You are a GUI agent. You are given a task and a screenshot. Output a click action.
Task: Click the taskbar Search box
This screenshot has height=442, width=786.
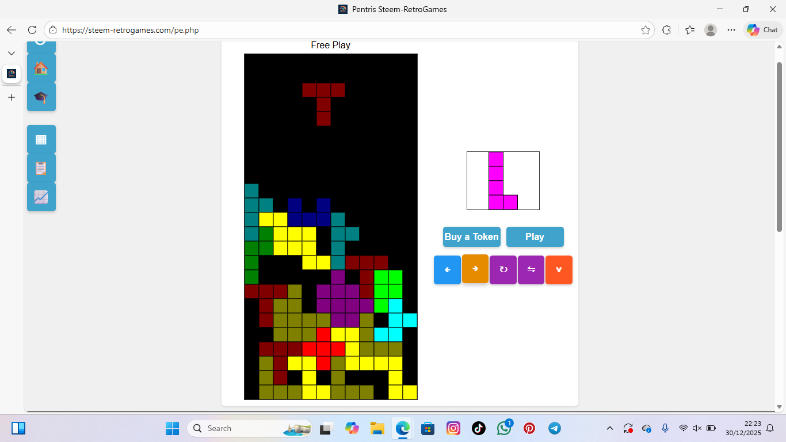tap(250, 428)
